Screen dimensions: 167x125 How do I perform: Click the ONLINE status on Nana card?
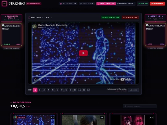7,44
